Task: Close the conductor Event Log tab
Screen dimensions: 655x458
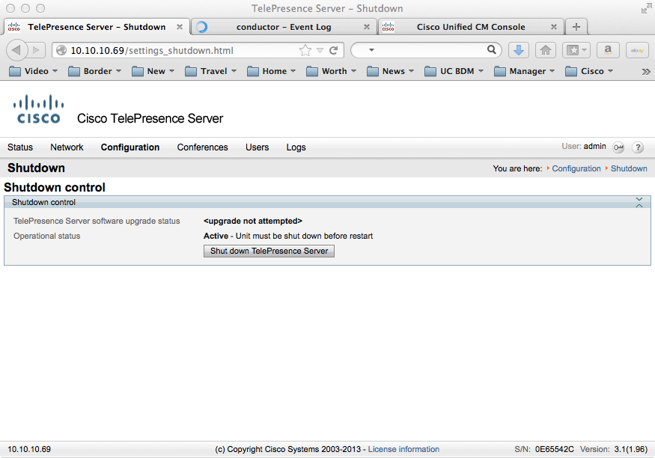Action: click(366, 27)
